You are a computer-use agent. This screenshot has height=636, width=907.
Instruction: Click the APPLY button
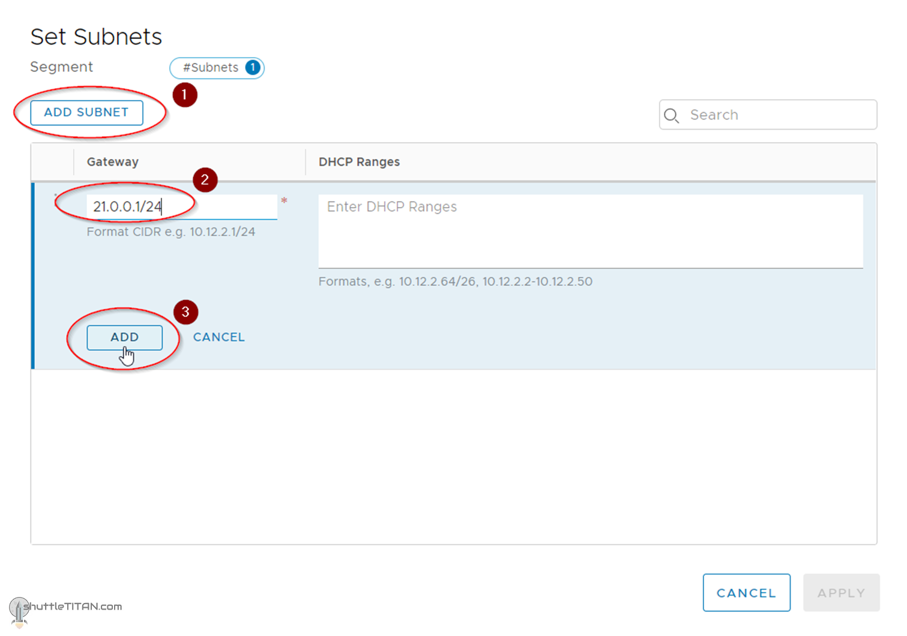tap(841, 593)
